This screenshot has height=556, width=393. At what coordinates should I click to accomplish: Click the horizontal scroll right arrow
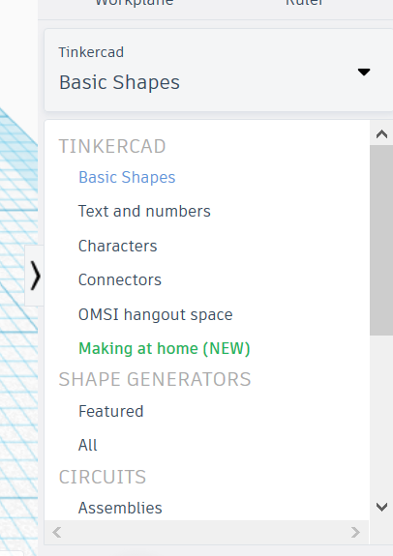coord(355,532)
